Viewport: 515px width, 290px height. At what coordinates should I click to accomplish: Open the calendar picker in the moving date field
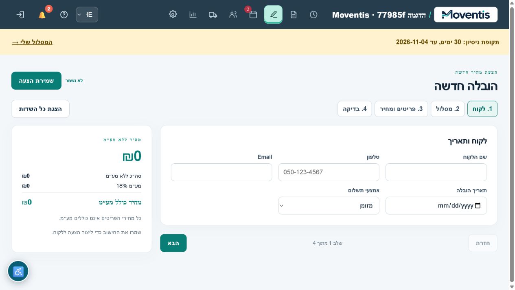click(x=478, y=206)
